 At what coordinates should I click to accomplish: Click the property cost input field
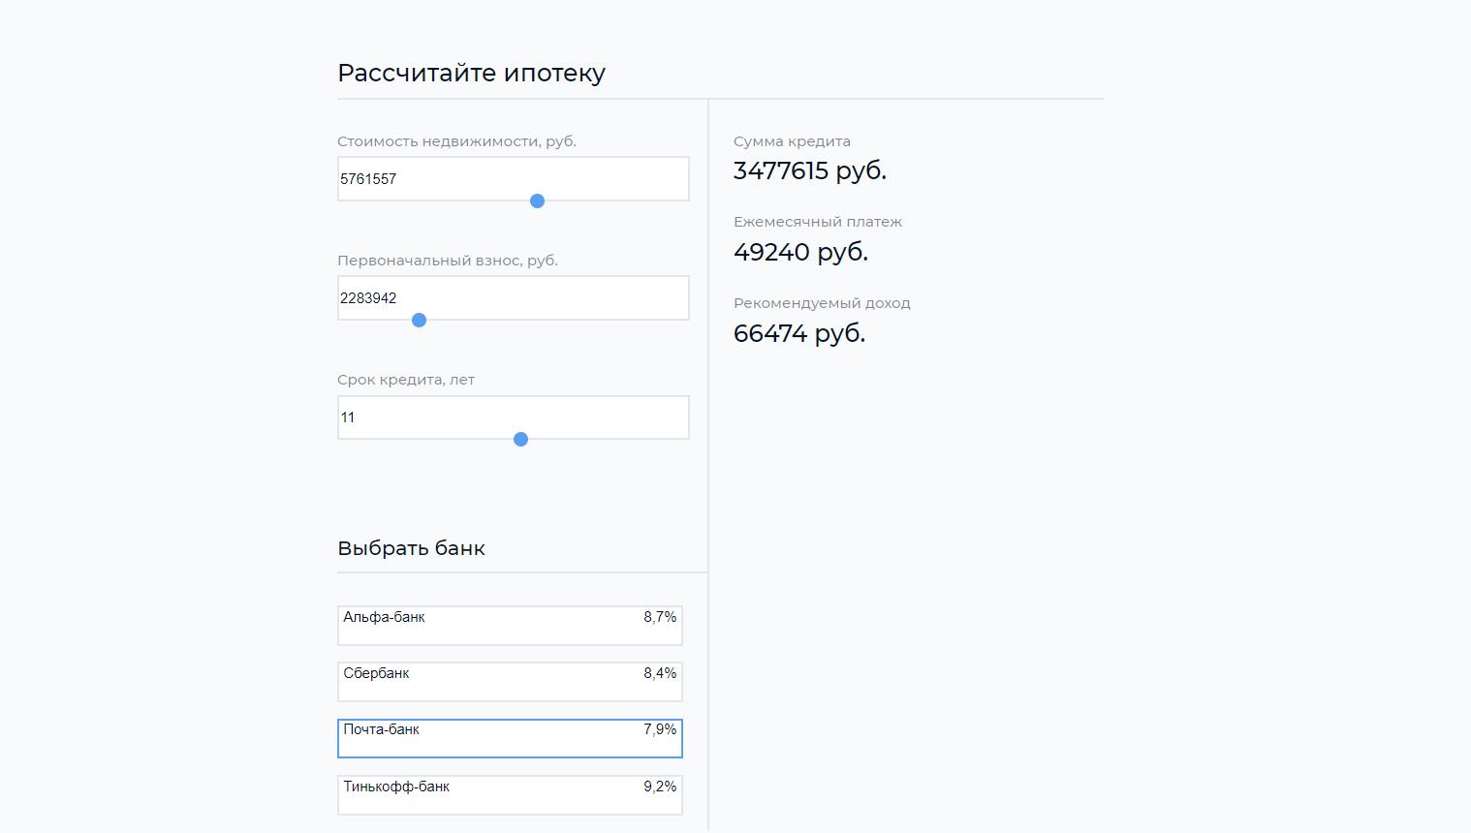point(513,178)
